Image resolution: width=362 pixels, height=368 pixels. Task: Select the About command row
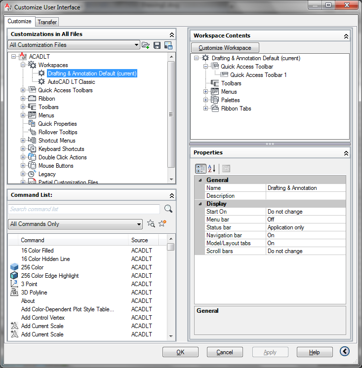click(x=87, y=300)
